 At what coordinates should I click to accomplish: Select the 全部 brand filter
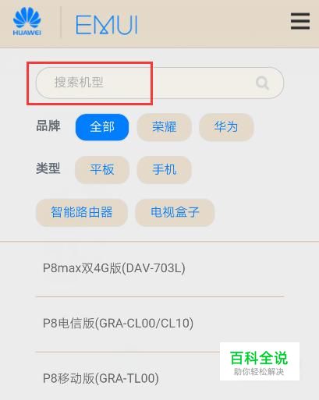click(102, 127)
